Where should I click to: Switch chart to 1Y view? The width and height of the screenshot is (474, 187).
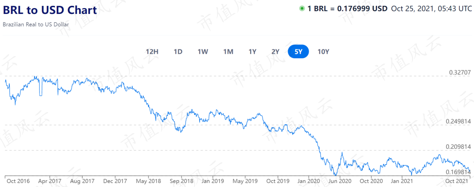tap(253, 52)
